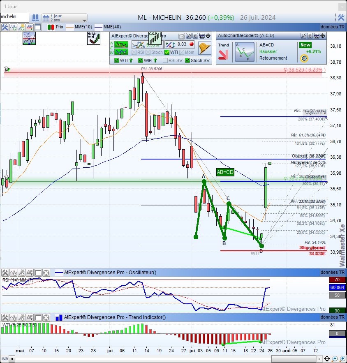Click the target objective icon in A.C.D panel
This screenshot has width=347, height=363.
coord(304,58)
